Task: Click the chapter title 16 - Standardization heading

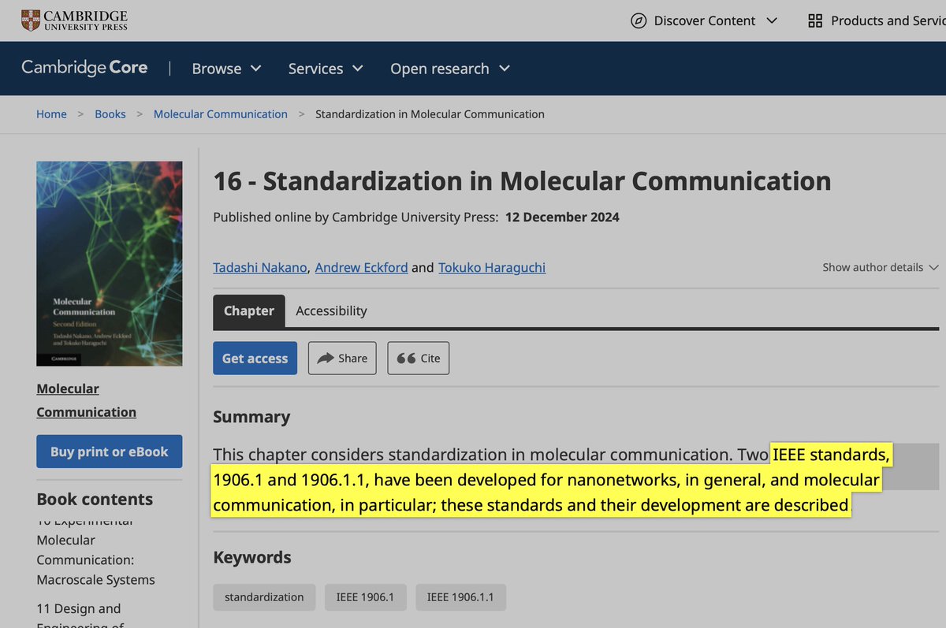Action: [523, 181]
